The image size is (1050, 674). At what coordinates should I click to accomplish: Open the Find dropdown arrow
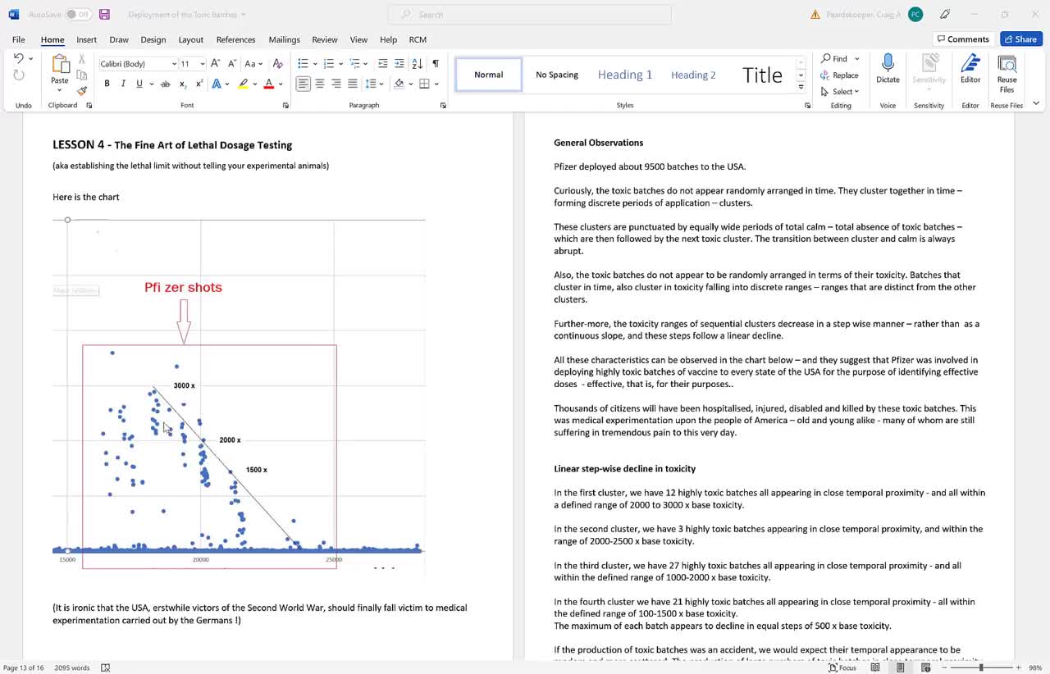(857, 59)
